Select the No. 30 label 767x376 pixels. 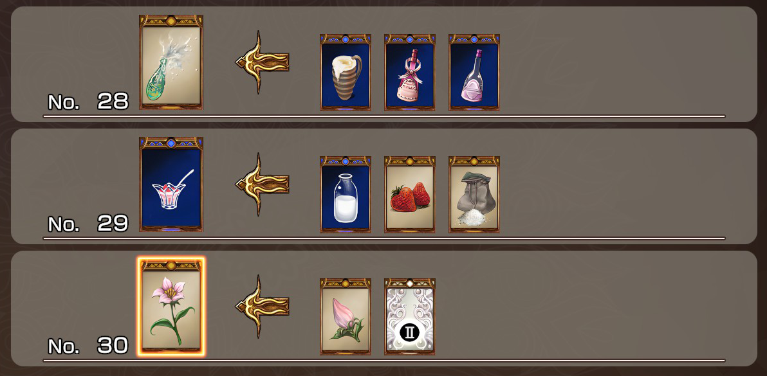coord(88,346)
